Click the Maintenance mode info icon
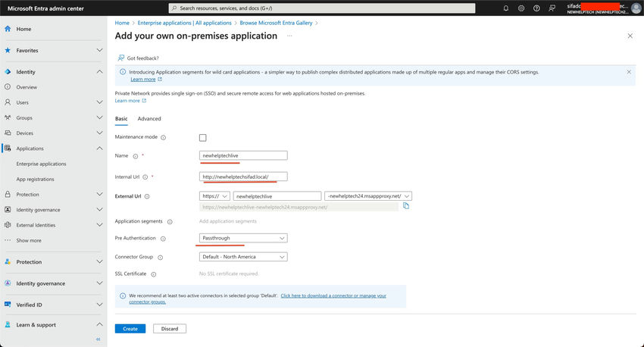The image size is (644, 347). (164, 137)
